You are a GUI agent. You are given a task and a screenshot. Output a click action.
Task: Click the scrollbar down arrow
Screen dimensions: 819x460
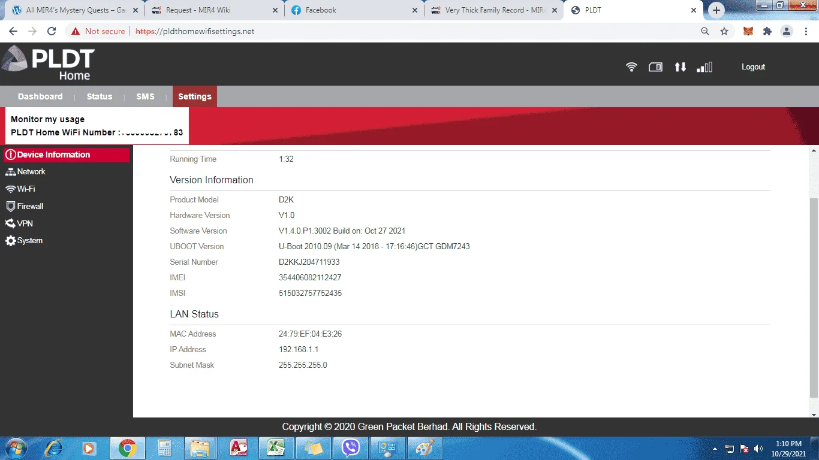pos(814,414)
